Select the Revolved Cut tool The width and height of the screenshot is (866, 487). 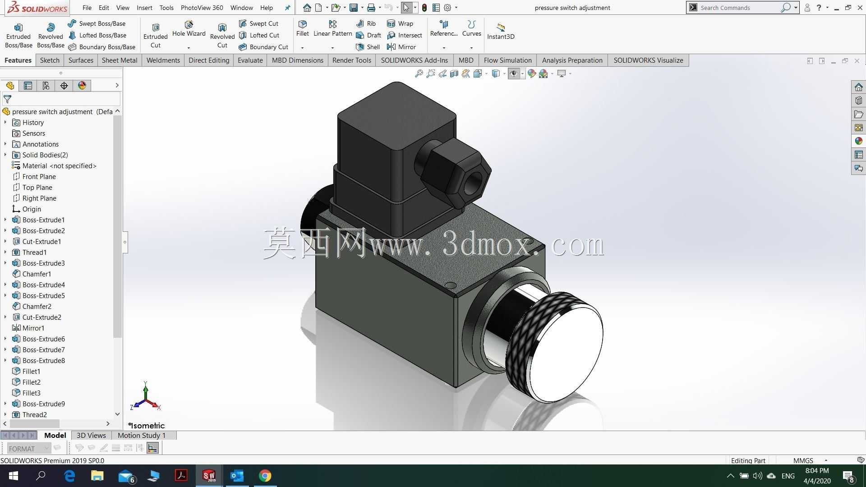tap(222, 36)
